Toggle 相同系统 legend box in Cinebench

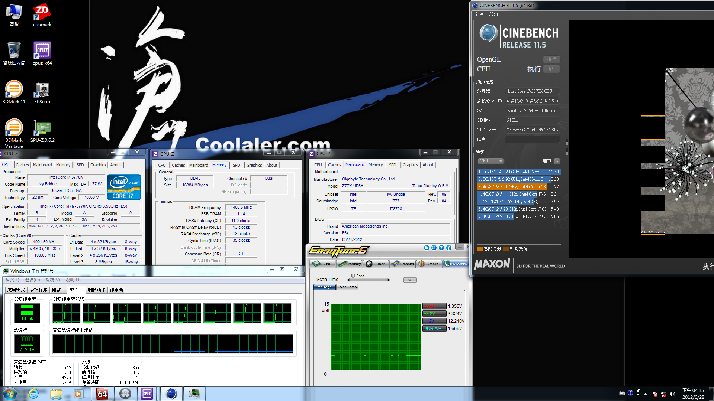click(x=506, y=249)
